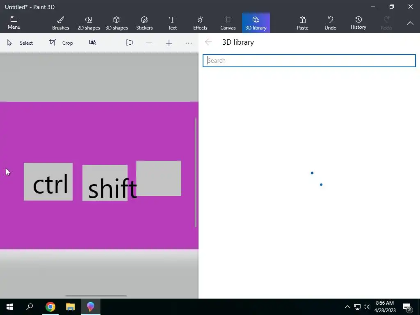Minimize the Paint 3D window

(373, 7)
